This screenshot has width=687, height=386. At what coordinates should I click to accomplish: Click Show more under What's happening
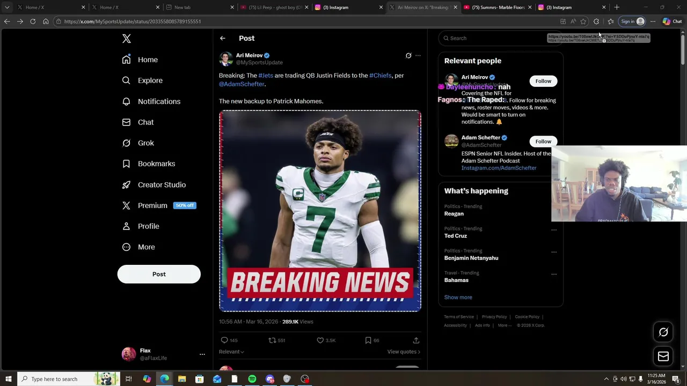point(458,297)
